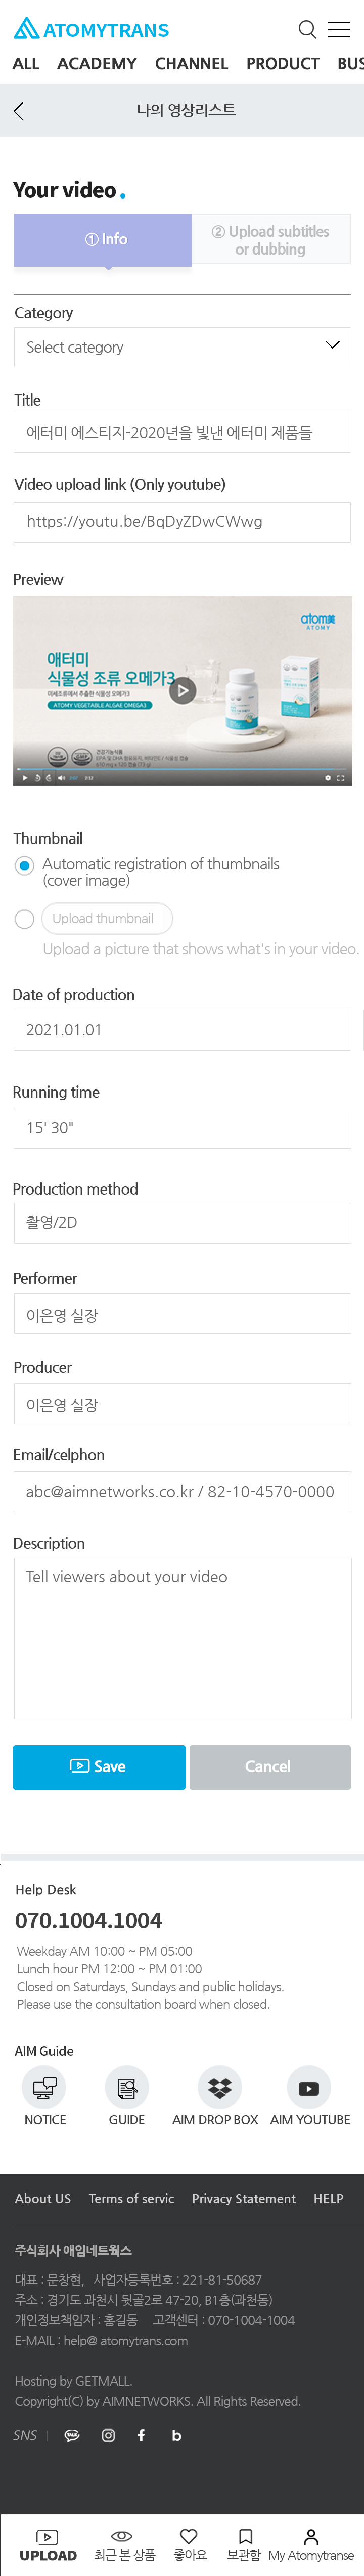This screenshot has width=364, height=2576.
Task: Open the hamburger menu
Action: coord(340,29)
